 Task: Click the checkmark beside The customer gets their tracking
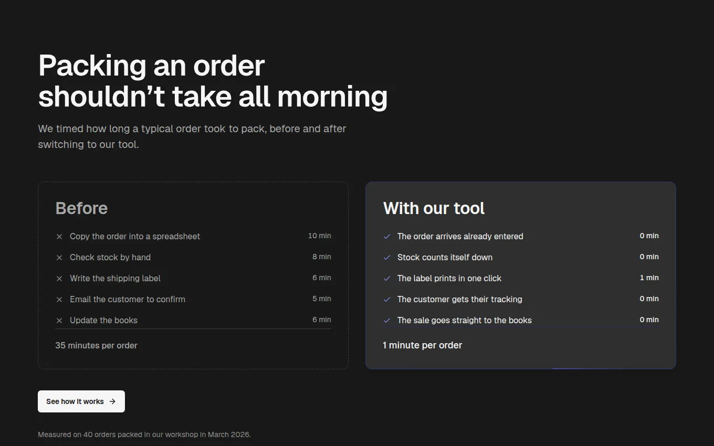coord(387,300)
